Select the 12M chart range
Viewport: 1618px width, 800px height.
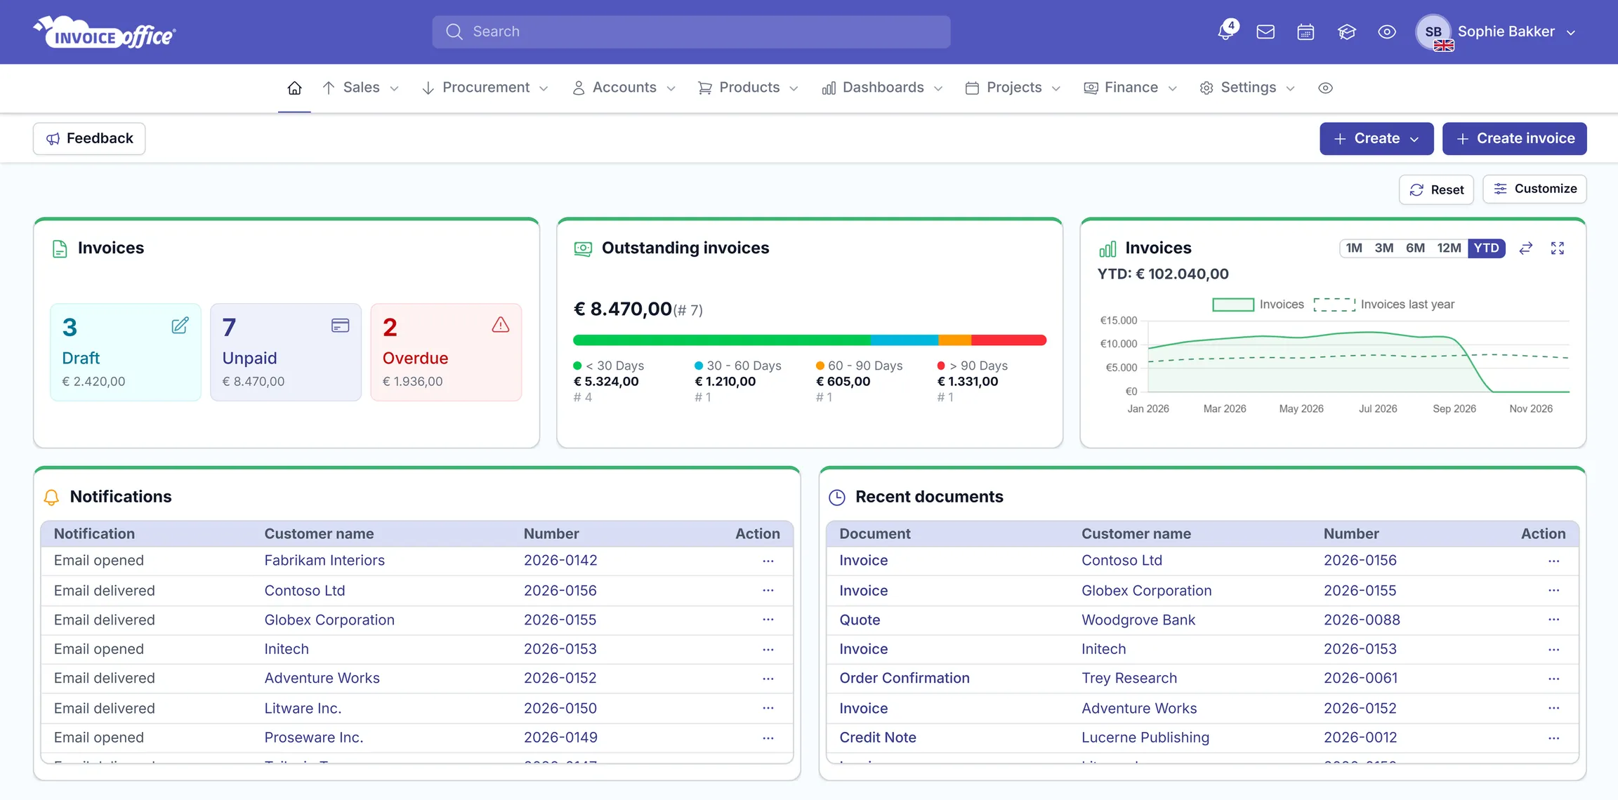1449,248
